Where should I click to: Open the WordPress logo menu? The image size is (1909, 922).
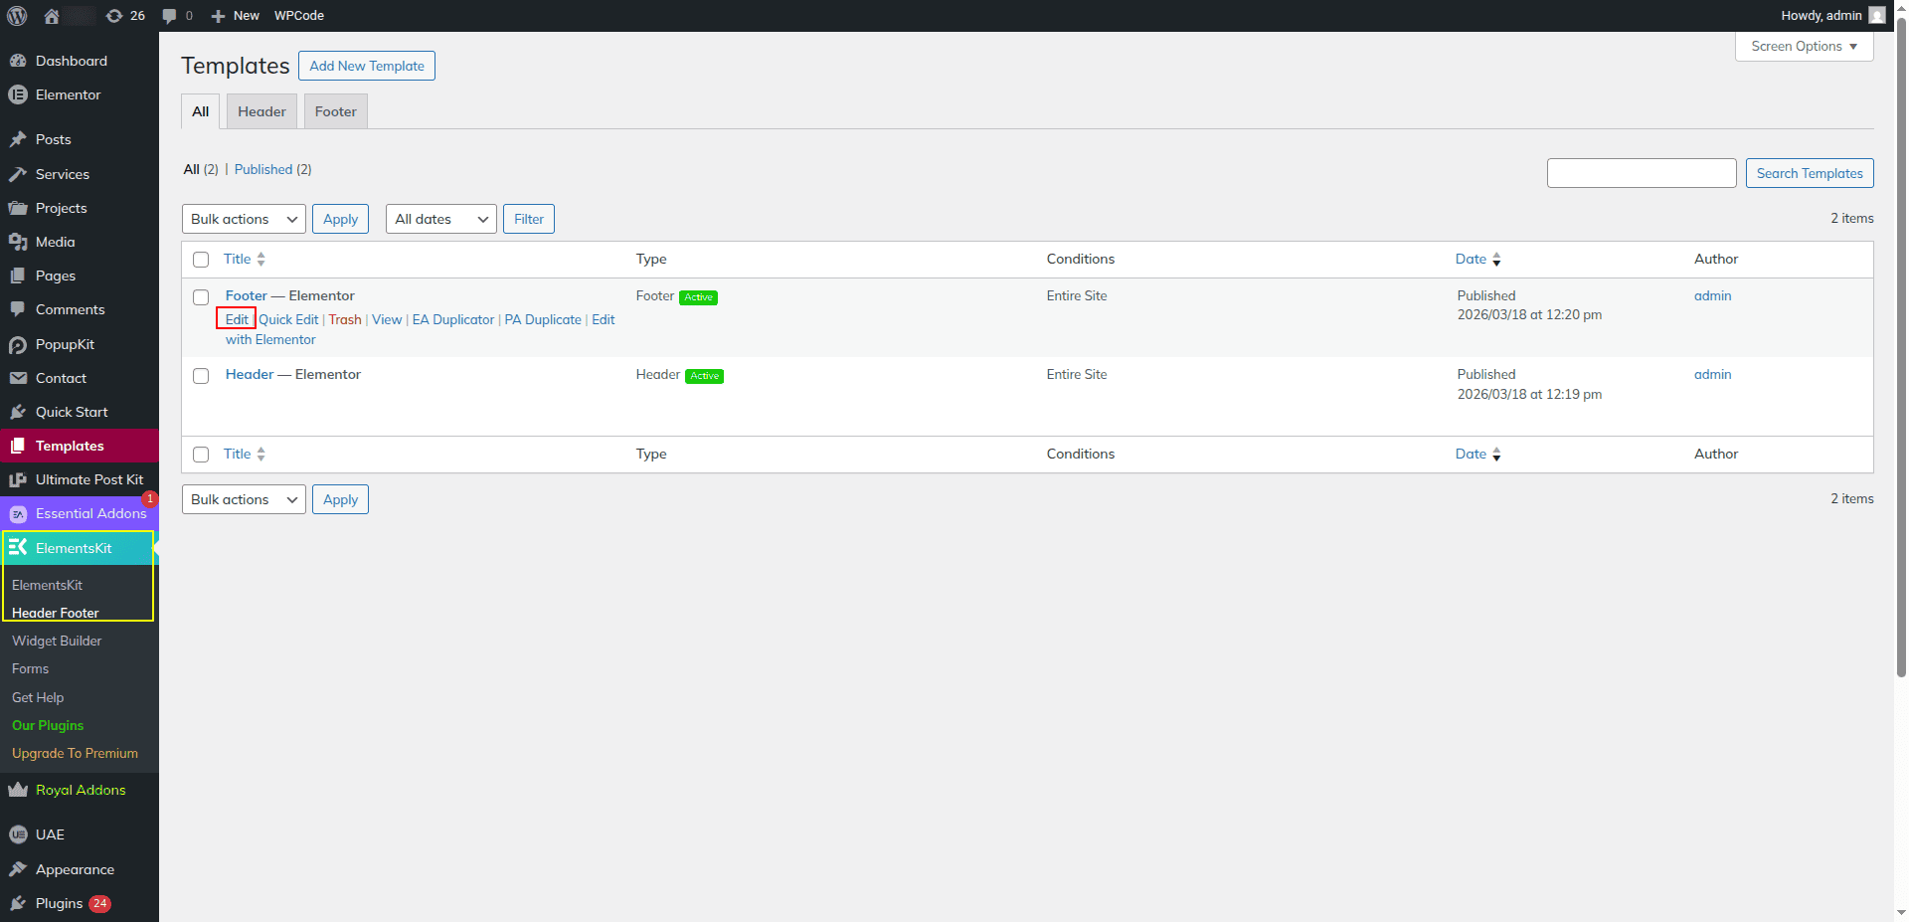[17, 16]
